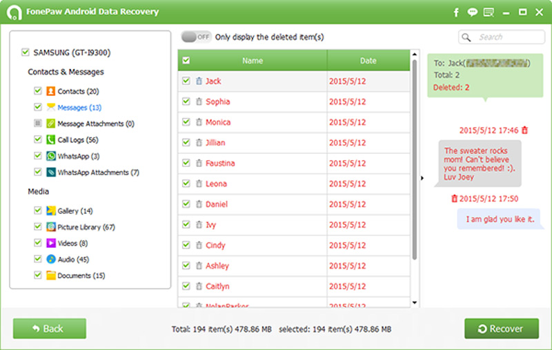Click the trash icon beside Jack
Viewport: 552px width, 350px height.
pos(199,81)
